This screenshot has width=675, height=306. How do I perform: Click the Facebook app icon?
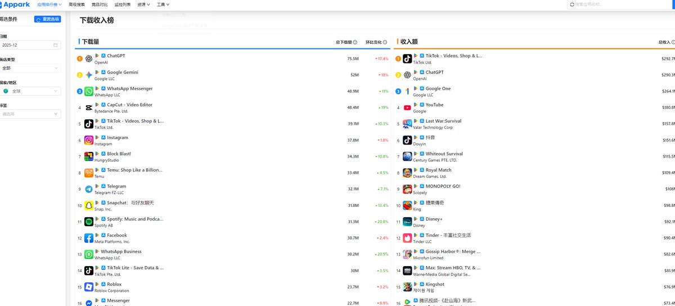pyautogui.click(x=89, y=238)
